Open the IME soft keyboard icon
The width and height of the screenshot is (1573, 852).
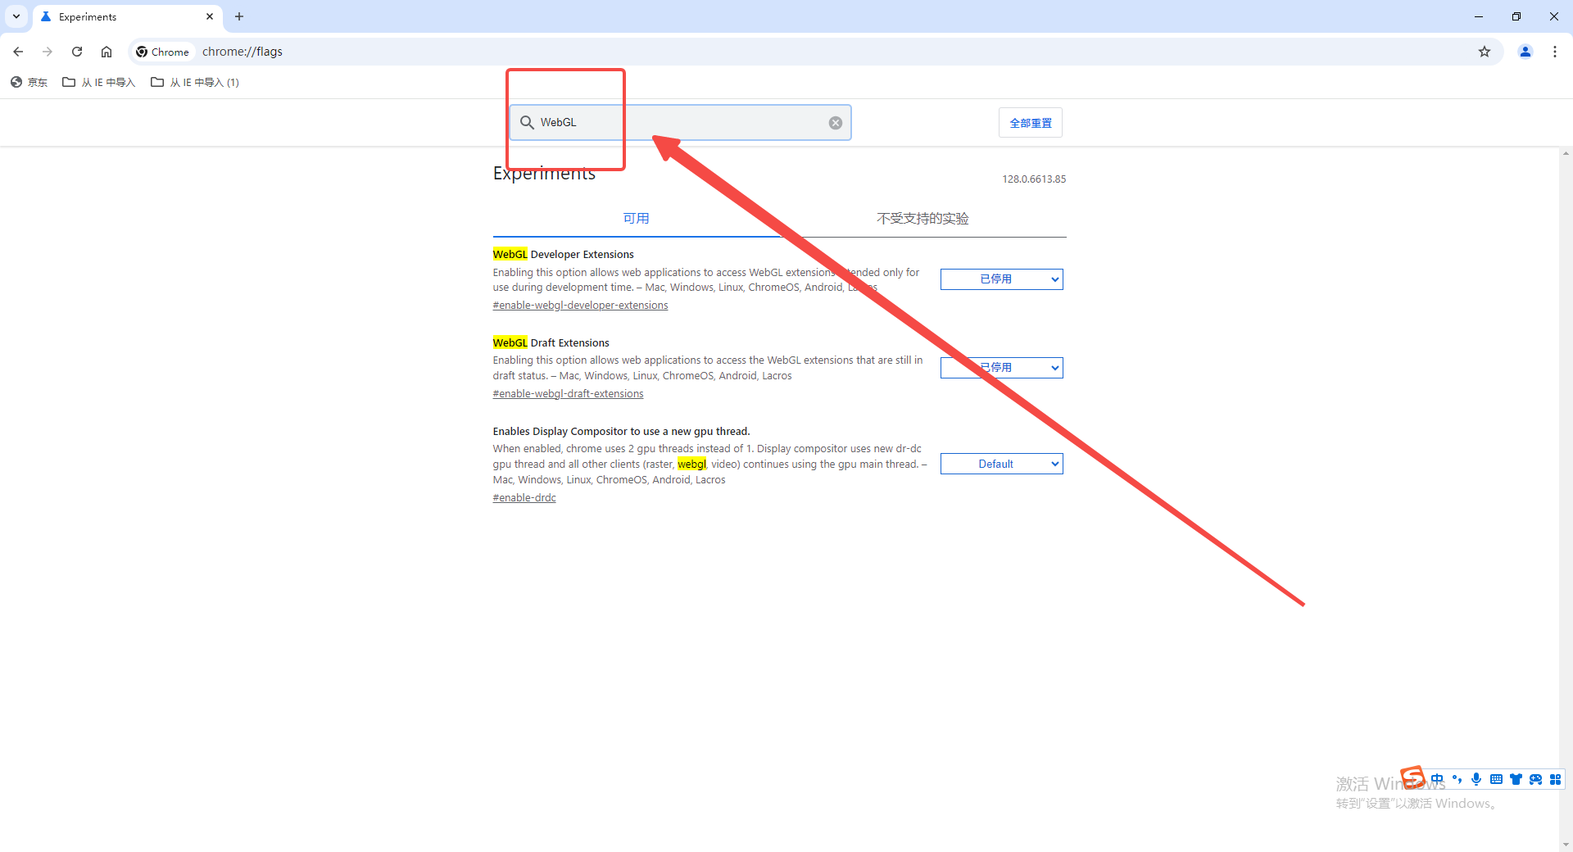[1496, 779]
